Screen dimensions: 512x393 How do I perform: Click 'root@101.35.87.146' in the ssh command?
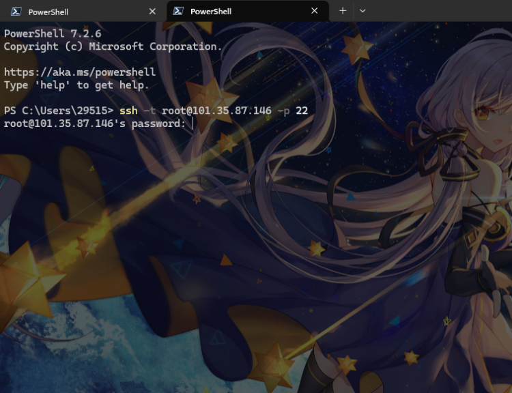point(216,111)
